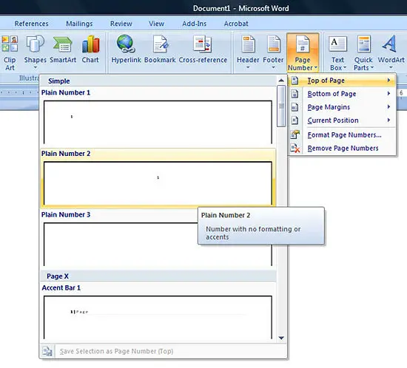Open Format Page Numbers dialog

point(342,134)
